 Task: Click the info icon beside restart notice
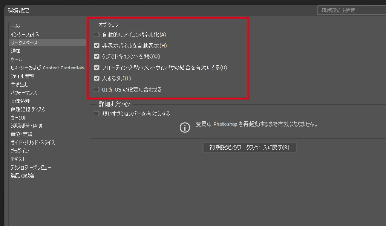point(185,127)
